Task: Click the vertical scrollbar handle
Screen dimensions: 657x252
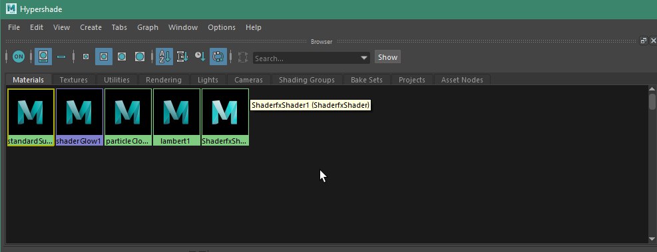Action: [652, 101]
